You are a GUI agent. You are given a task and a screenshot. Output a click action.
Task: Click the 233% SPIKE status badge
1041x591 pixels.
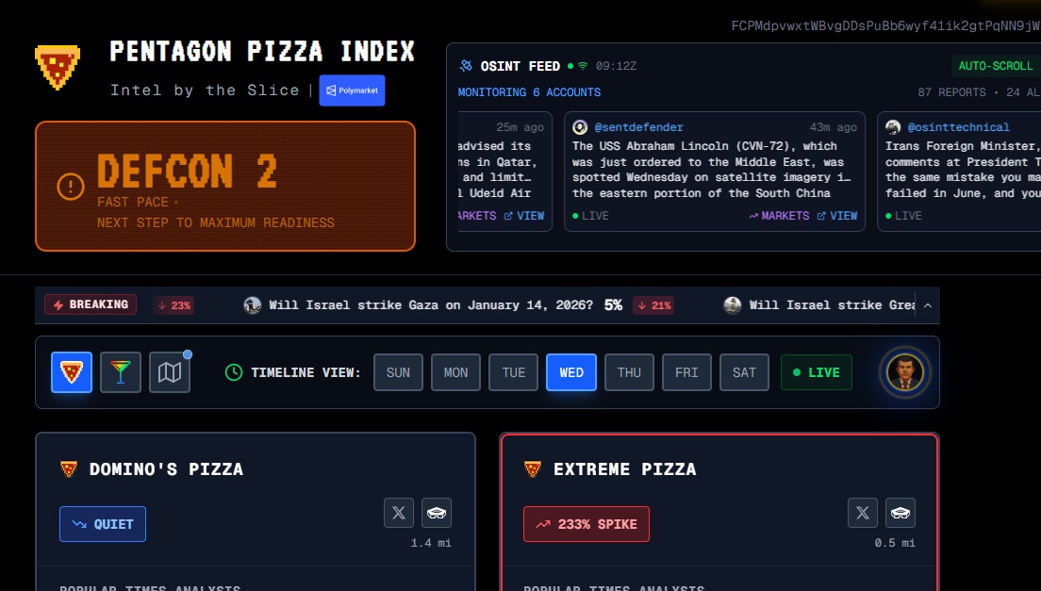587,524
